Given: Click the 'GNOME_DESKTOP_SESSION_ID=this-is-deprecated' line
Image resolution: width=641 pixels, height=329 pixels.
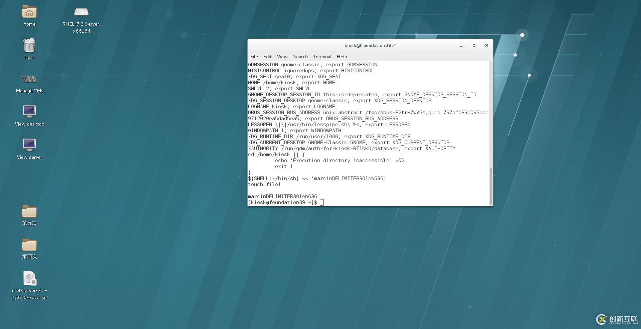Looking at the screenshot, I should pyautogui.click(x=362, y=95).
